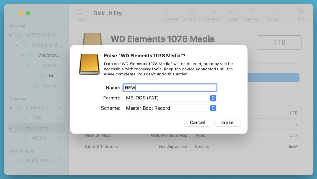The width and height of the screenshot is (317, 179).
Task: Select APPLE SSD A... in the sidebar
Action: (42, 35)
